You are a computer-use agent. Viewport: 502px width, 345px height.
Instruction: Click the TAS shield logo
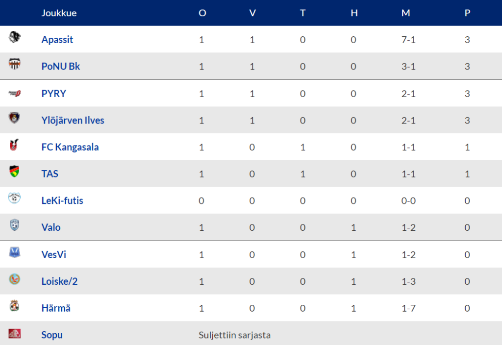coord(14,171)
